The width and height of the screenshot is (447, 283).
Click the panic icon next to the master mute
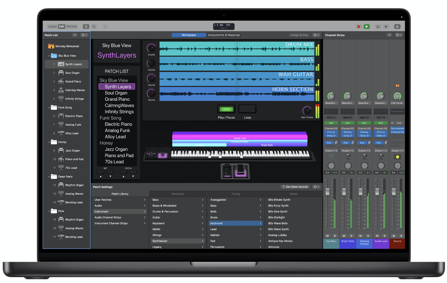[377, 26]
